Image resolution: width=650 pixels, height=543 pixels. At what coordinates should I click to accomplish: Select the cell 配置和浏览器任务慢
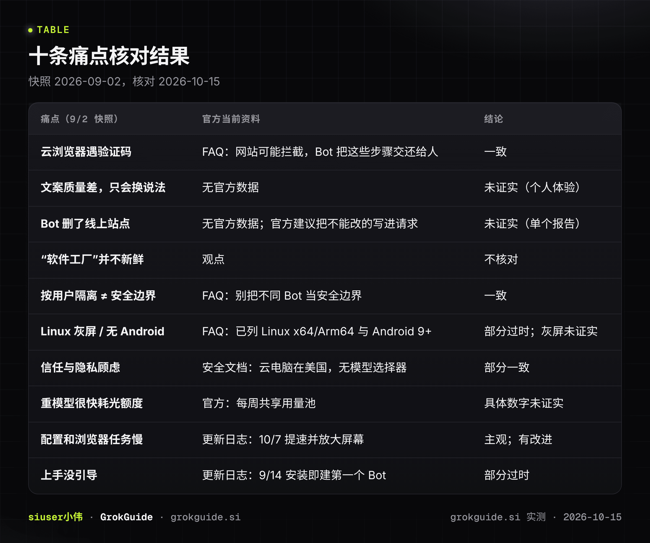click(92, 439)
